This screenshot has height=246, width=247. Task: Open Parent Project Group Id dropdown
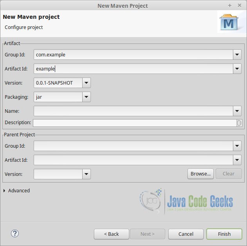point(237,146)
